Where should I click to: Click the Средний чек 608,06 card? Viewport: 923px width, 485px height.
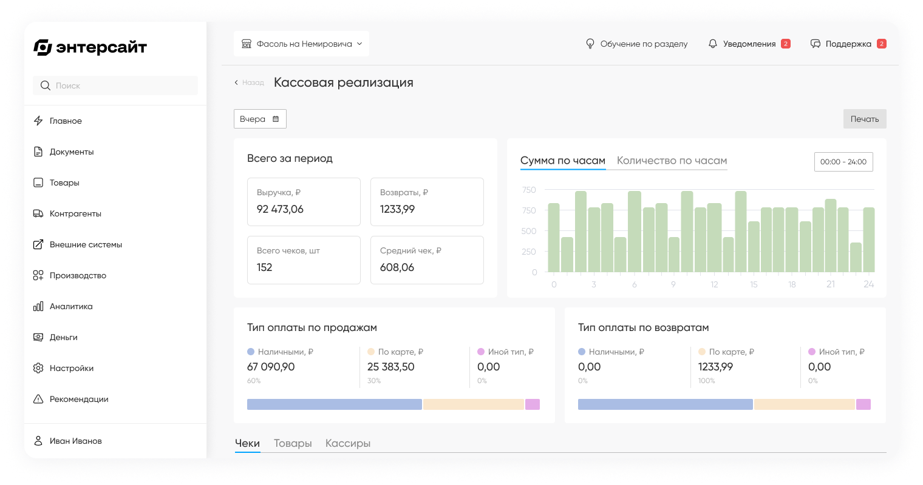click(x=427, y=260)
